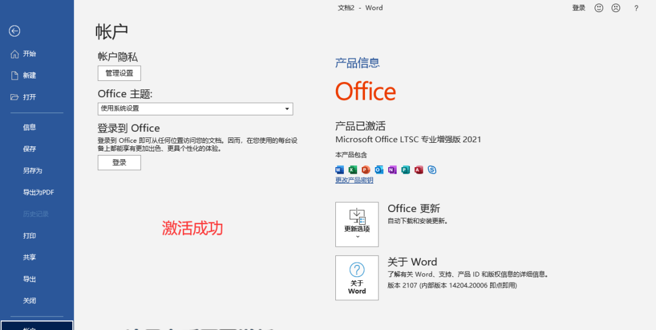This screenshot has width=656, height=330.
Task: Open help with the question mark
Action: pos(637,8)
